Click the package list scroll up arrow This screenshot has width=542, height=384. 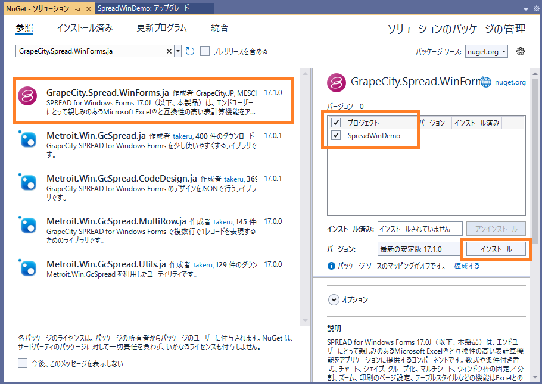click(305, 73)
